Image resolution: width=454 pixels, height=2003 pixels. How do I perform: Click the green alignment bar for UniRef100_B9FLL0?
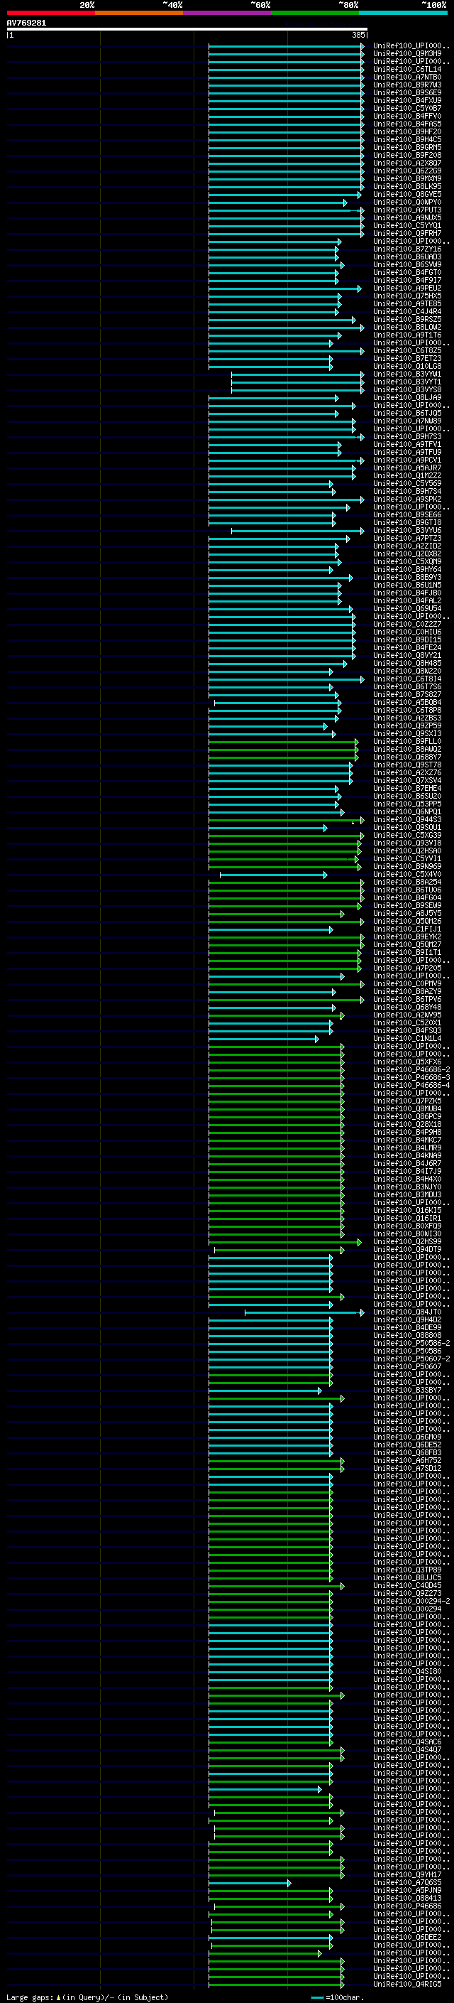click(x=283, y=741)
